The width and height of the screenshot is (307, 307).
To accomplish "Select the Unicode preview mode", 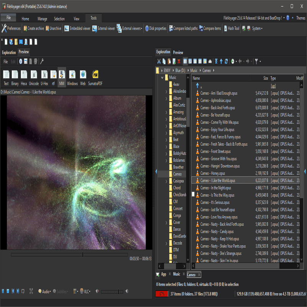I will [34, 78].
